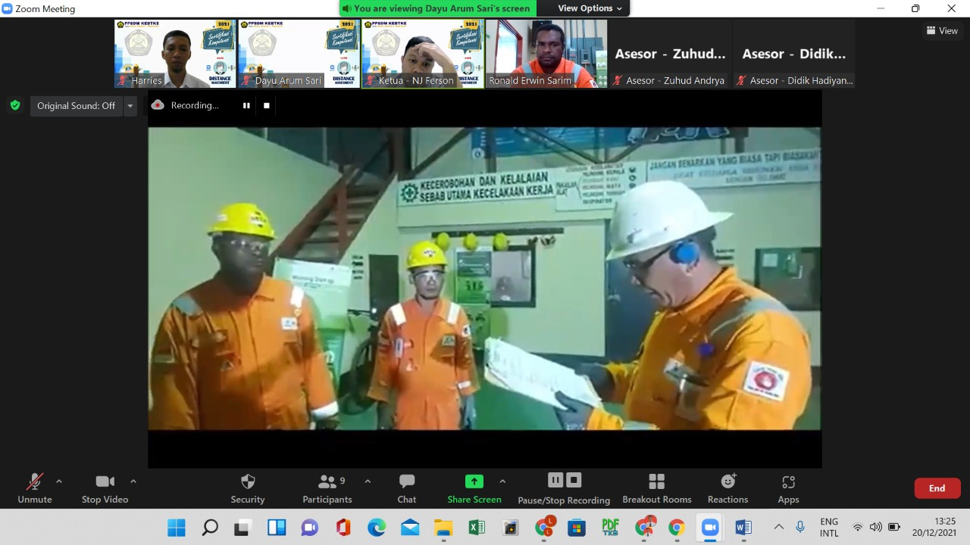Image resolution: width=970 pixels, height=545 pixels.
Task: Open the View layout menu
Action: pyautogui.click(x=942, y=30)
